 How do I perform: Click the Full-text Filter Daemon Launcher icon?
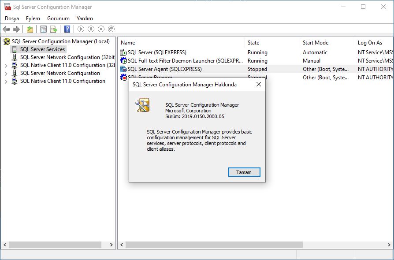click(123, 60)
